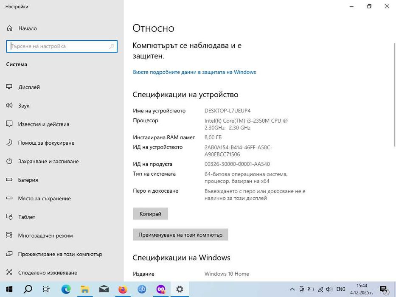Click the Таблет icon in sidebar
This screenshot has width=396, height=297.
tap(9, 217)
